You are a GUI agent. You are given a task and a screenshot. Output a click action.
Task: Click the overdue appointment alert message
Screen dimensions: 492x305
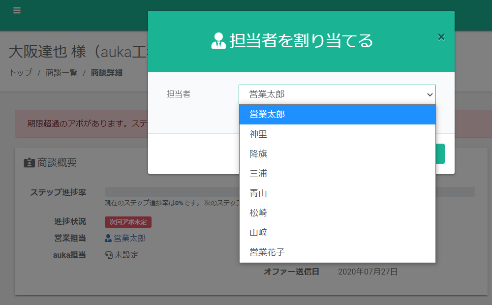tap(88, 123)
